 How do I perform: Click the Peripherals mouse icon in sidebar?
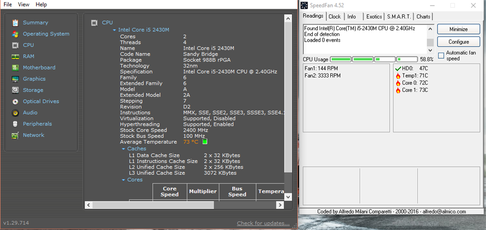(15, 124)
